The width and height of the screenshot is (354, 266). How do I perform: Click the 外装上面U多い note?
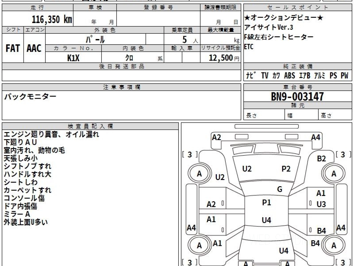pyautogui.click(x=26, y=222)
